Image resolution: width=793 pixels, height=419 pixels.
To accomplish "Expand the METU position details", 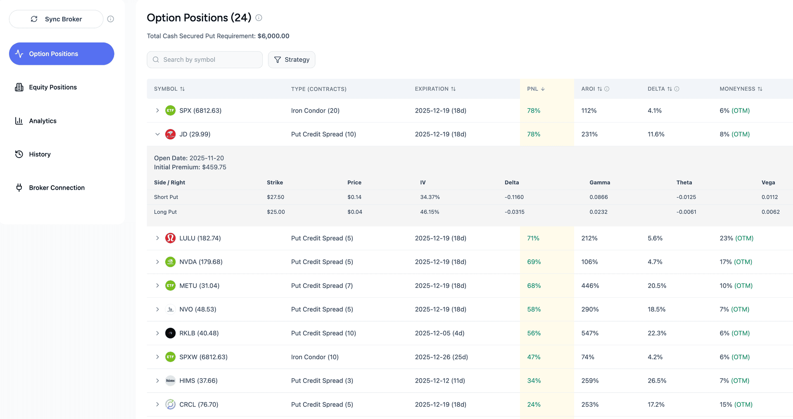I will pos(157,286).
